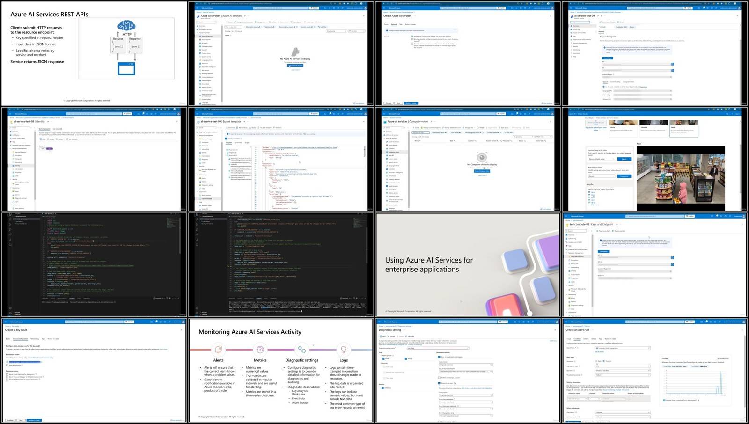
Task: Open the 'Using Azure AI Services for enterprise applications' slide
Action: click(x=468, y=265)
